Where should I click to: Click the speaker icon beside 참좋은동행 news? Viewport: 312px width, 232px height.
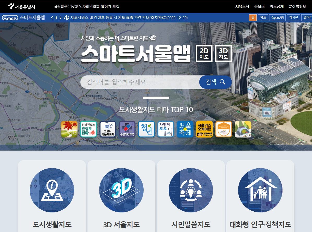point(57,7)
